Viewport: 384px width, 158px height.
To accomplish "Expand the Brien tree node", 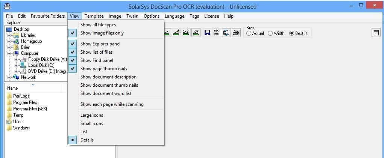I will pyautogui.click(x=9, y=47).
